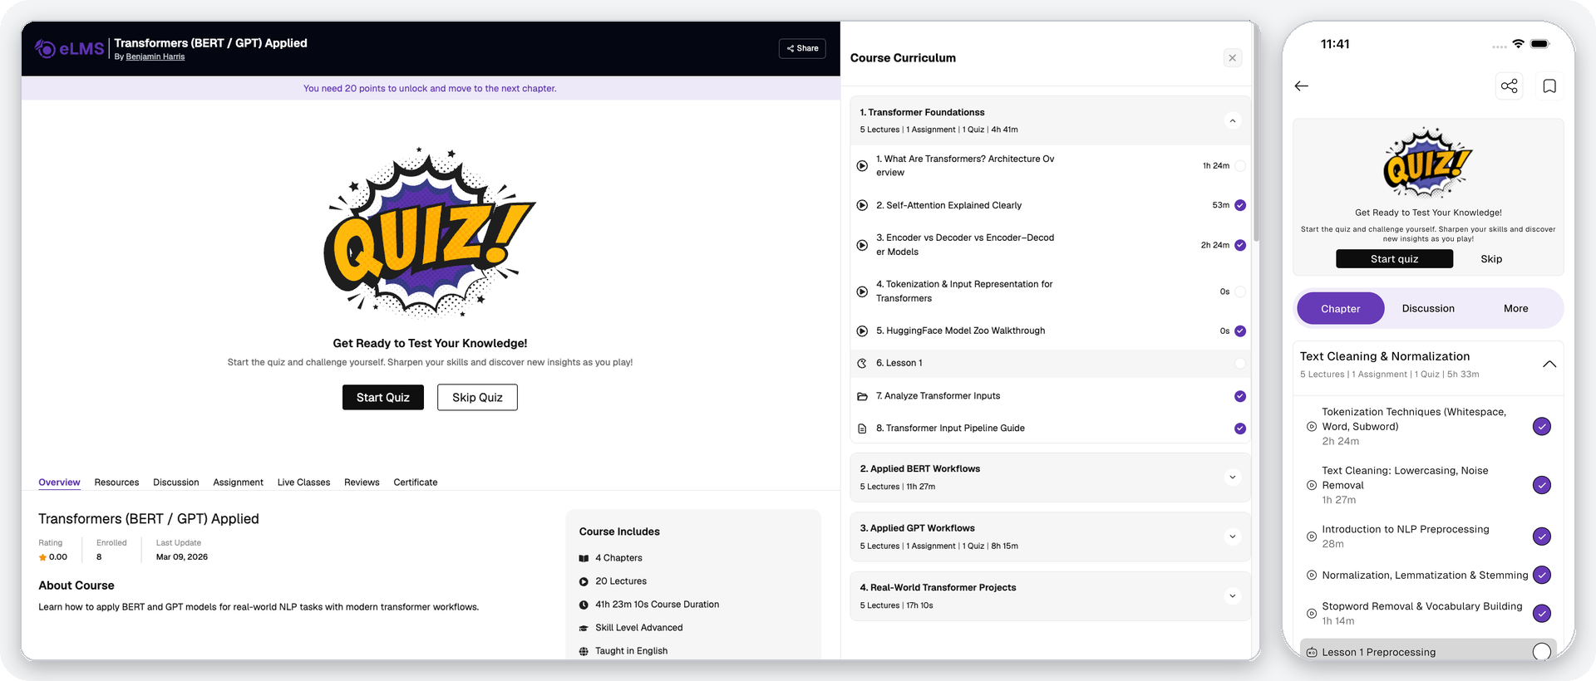Image resolution: width=1596 pixels, height=681 pixels.
Task: Click the Share button in header
Action: pyautogui.click(x=802, y=48)
